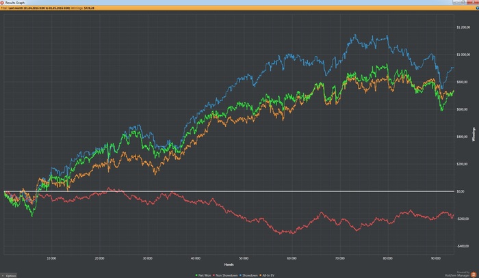Click the Options button at bottom left
Viewport: 479px width, 278px height.
click(9, 275)
